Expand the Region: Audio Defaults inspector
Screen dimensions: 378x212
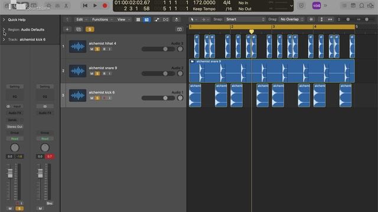[x=4, y=29]
